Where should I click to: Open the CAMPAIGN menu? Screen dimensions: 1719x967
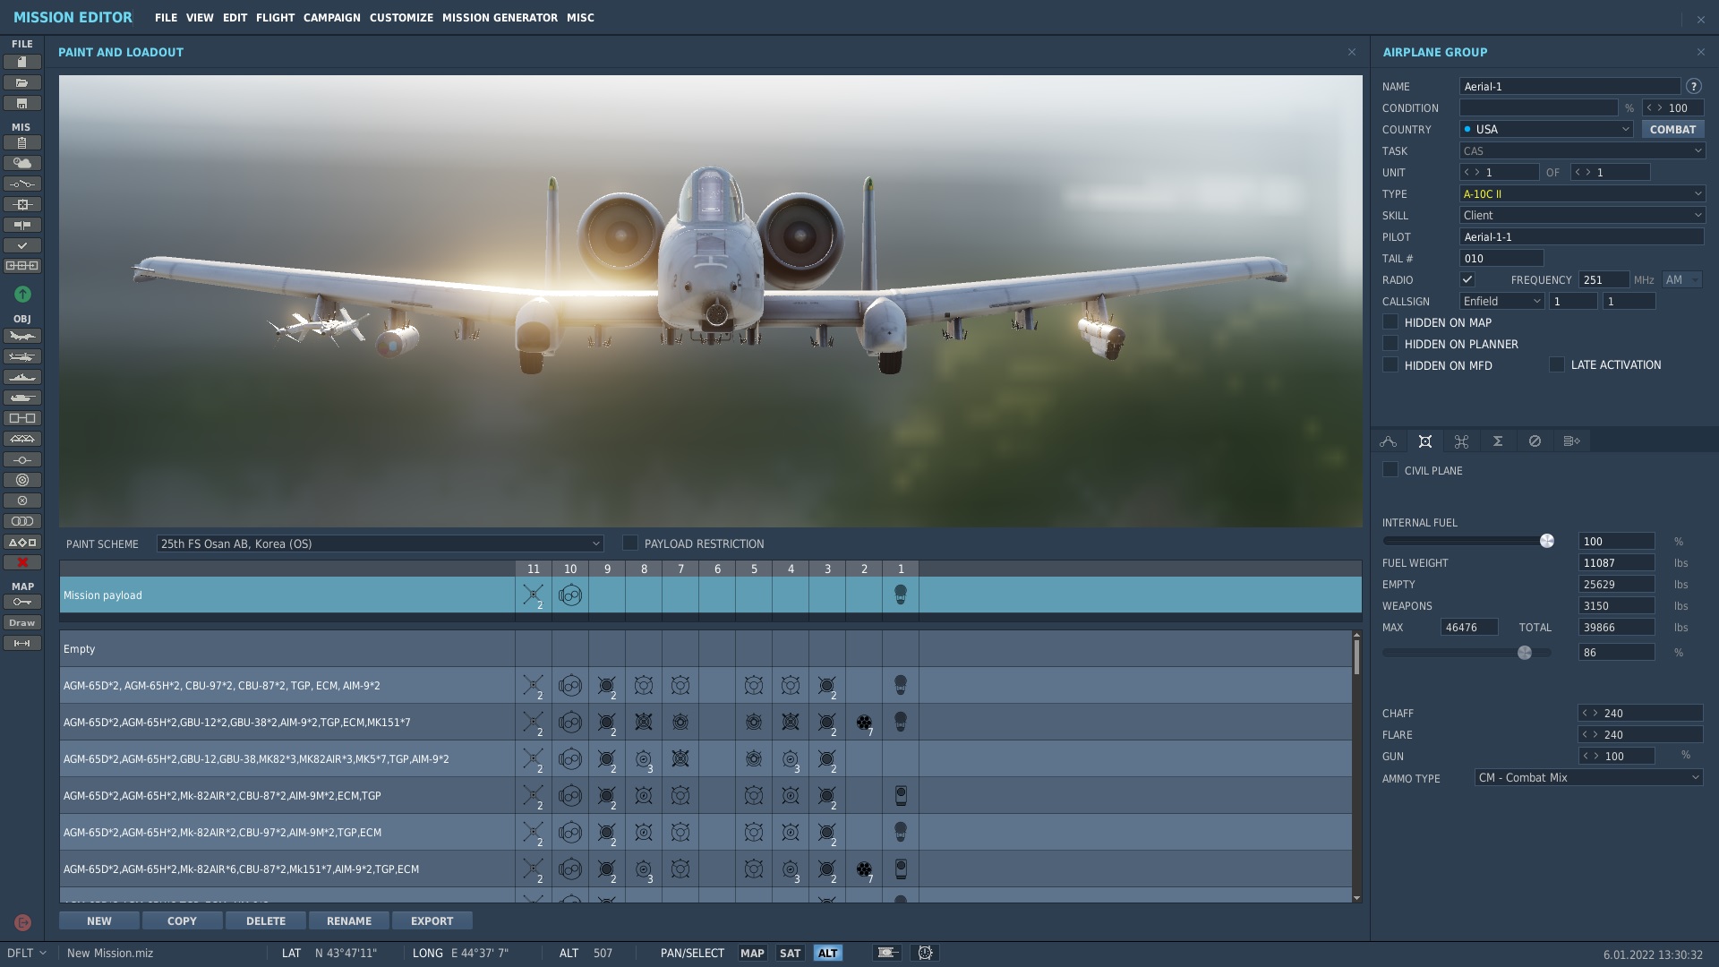click(330, 17)
